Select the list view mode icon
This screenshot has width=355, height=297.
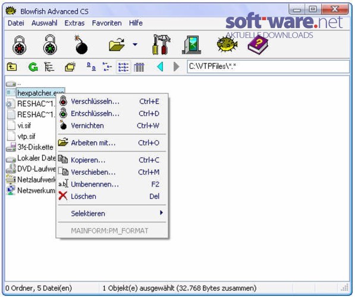(x=124, y=67)
